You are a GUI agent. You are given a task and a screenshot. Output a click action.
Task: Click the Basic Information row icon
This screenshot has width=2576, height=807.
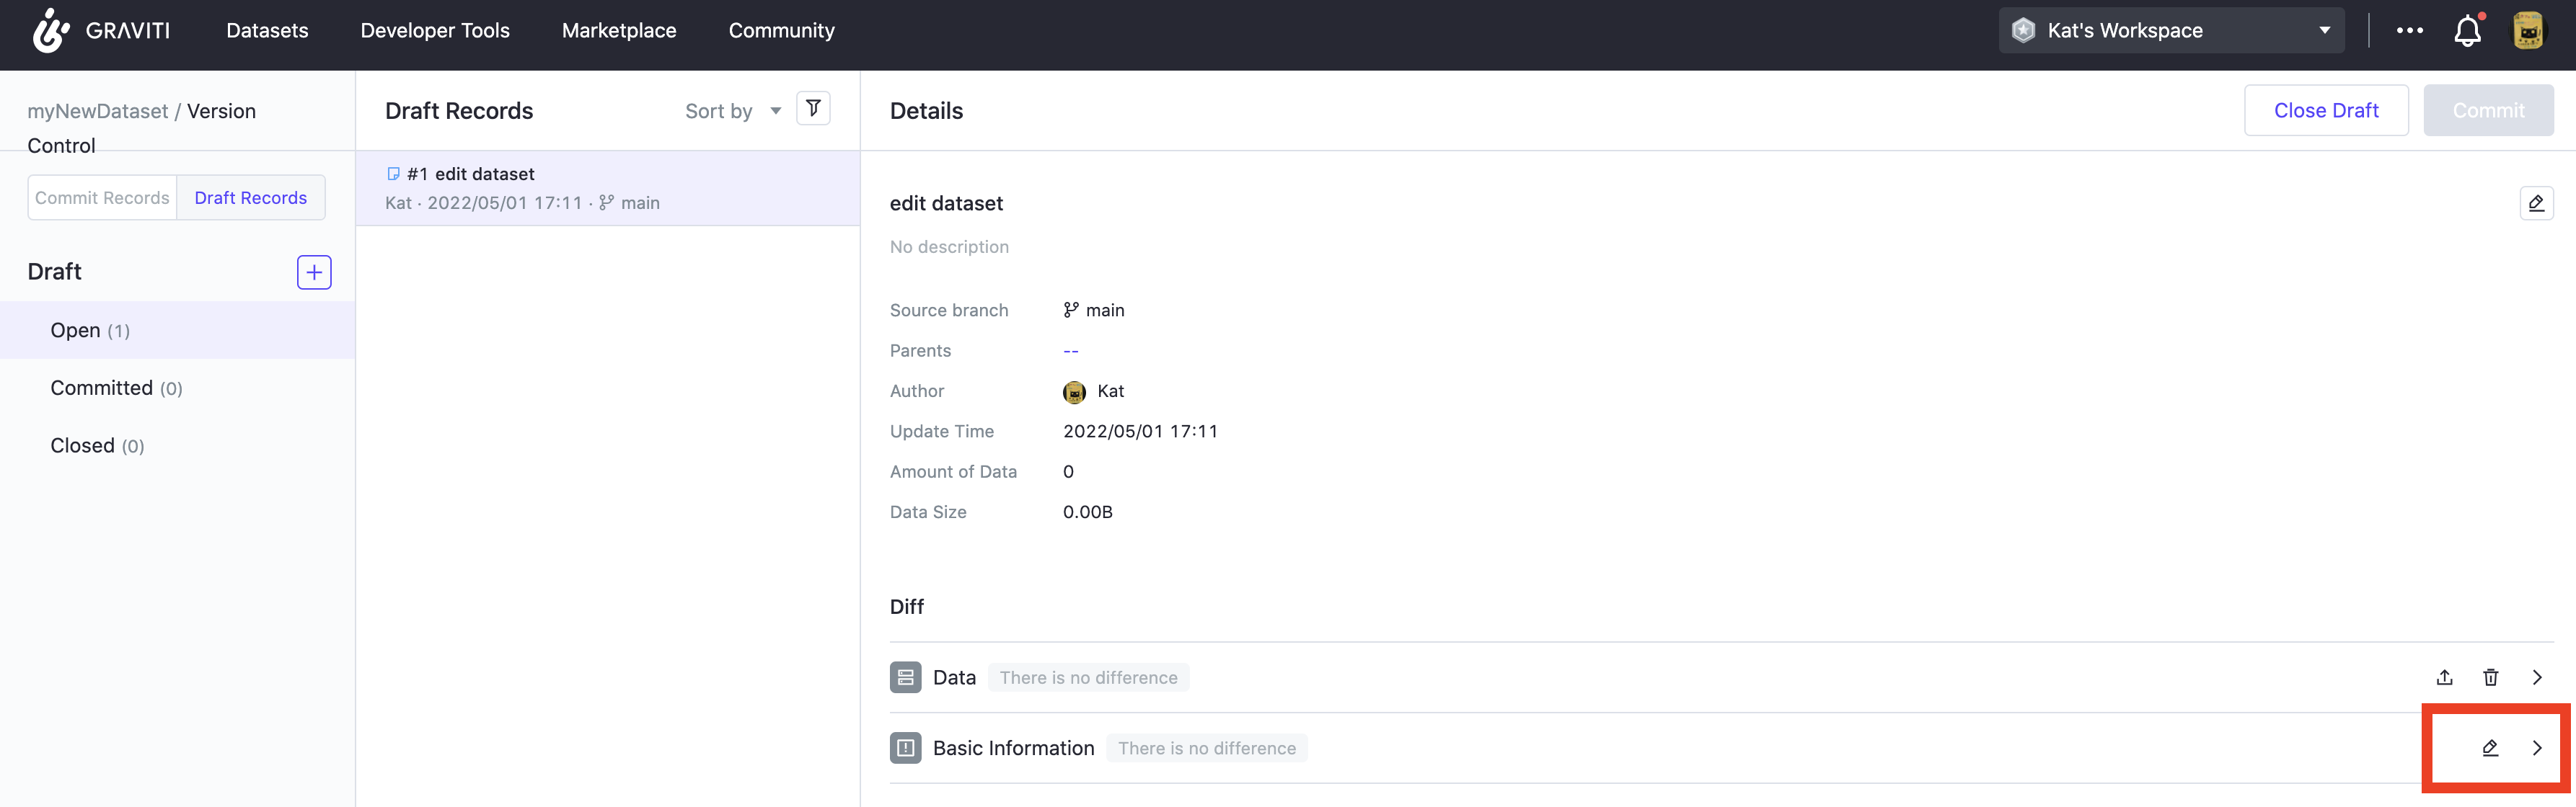point(905,748)
